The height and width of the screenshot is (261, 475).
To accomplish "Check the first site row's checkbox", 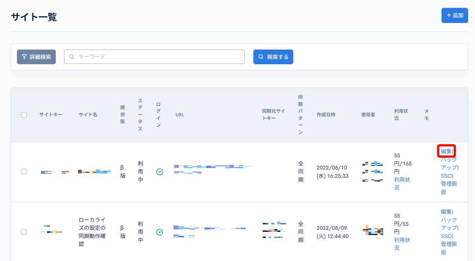I will 24,172.
